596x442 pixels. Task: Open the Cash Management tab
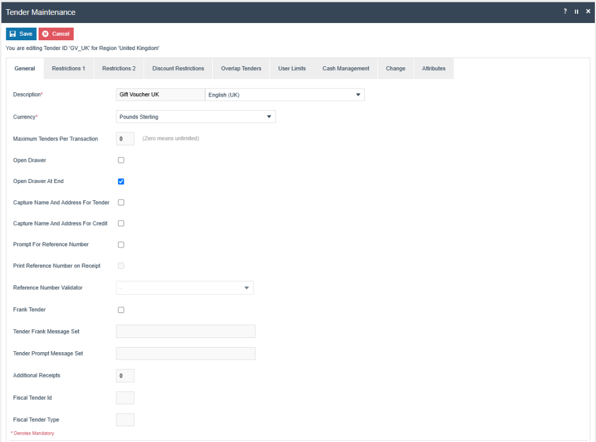point(346,68)
